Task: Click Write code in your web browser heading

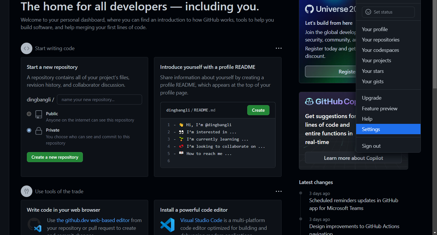Action: tap(64, 210)
